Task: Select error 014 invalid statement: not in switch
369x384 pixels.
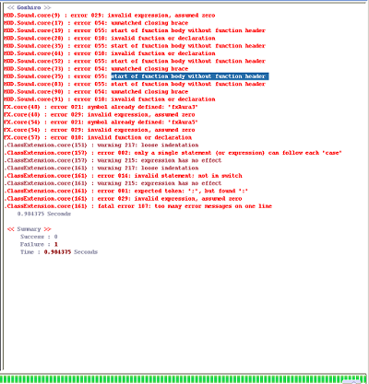Action: coord(123,176)
